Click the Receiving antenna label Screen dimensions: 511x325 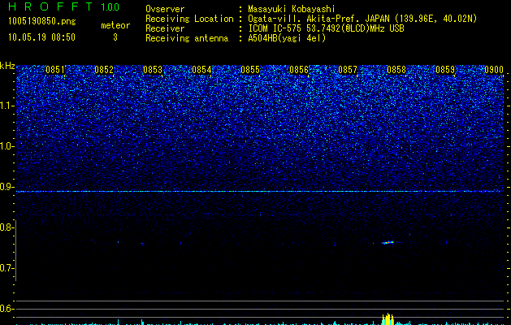187,38
